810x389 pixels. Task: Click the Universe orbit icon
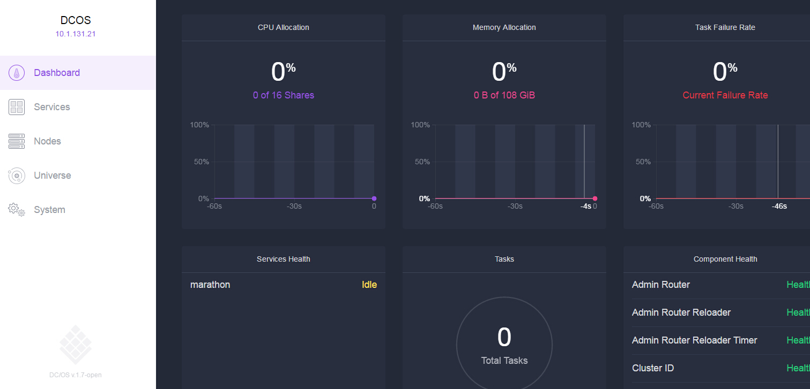point(17,176)
